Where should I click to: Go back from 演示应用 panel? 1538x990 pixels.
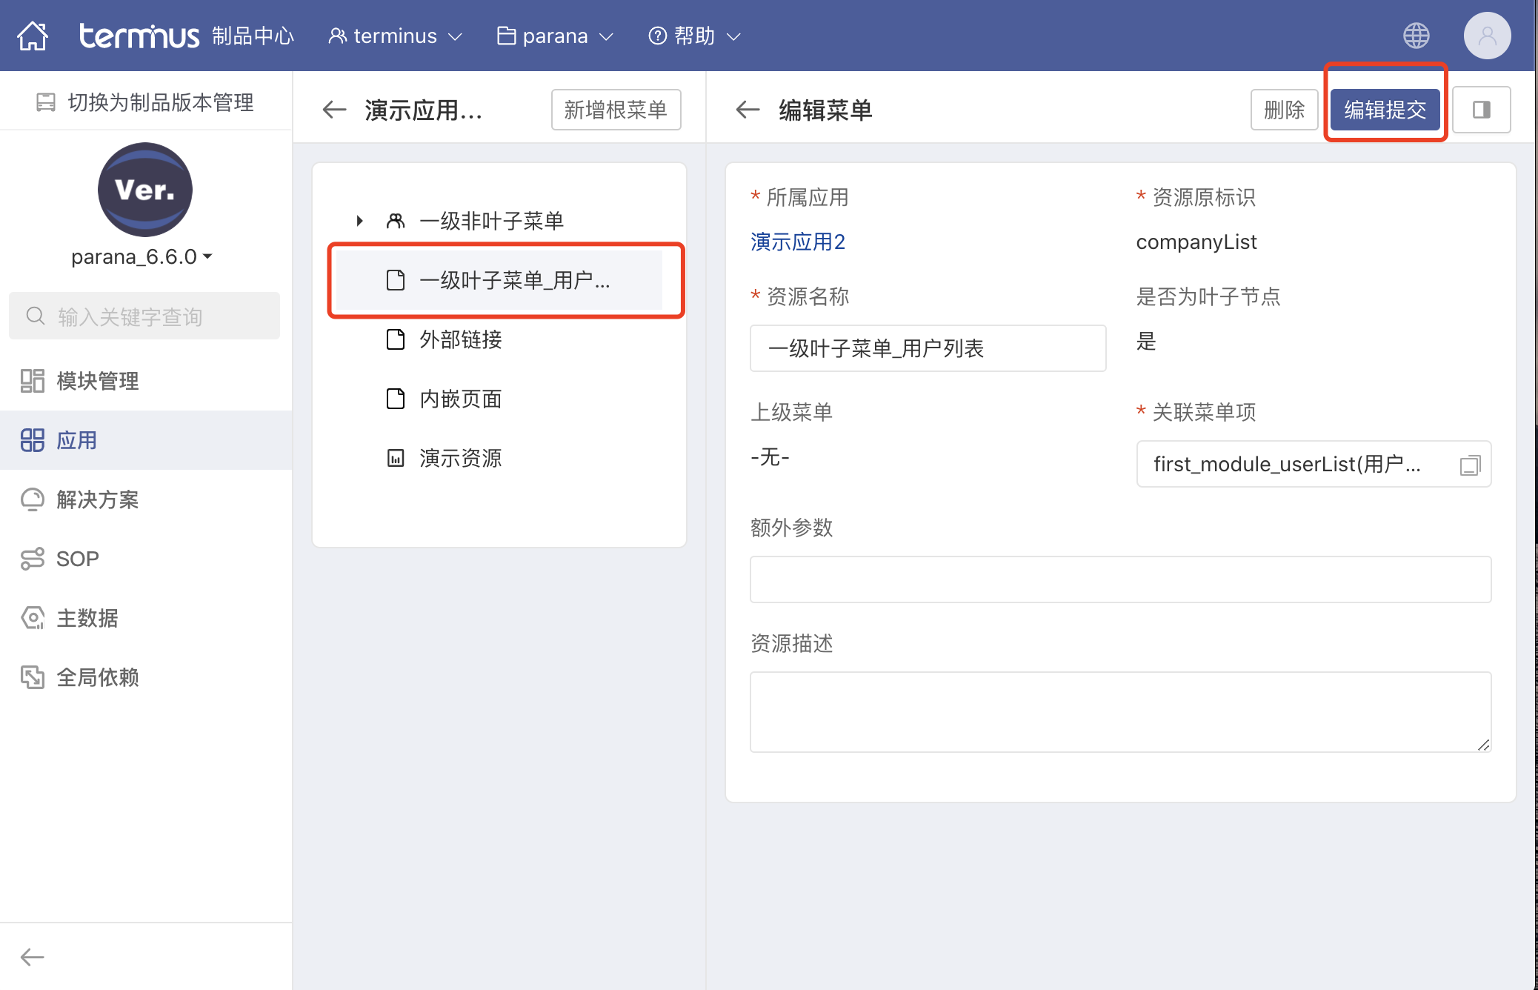(334, 110)
